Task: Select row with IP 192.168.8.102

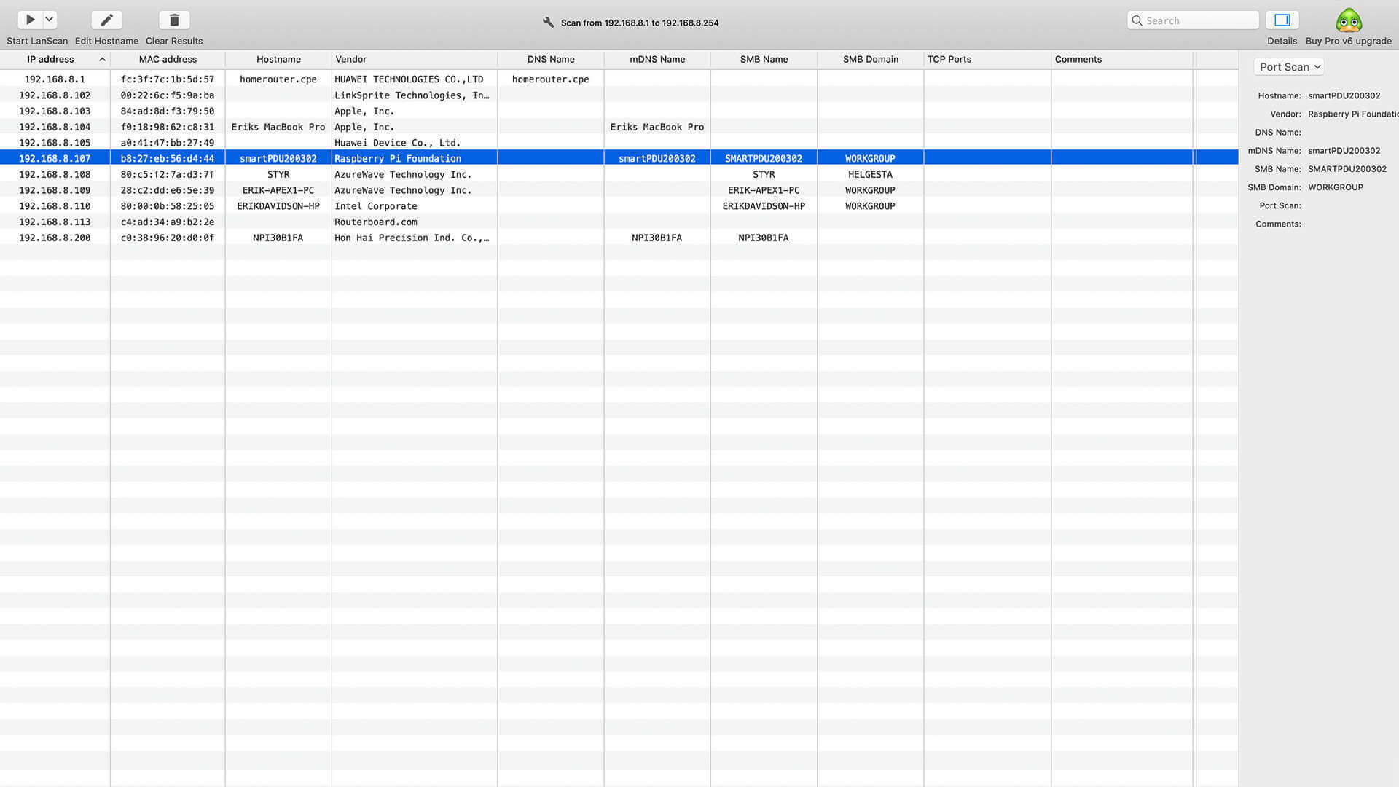Action: [x=619, y=95]
